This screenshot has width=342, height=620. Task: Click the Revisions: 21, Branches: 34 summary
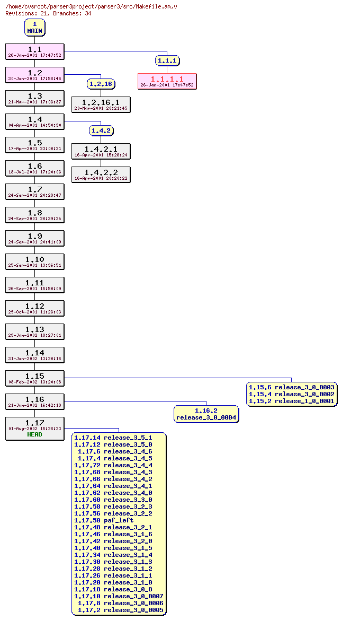(48, 13)
